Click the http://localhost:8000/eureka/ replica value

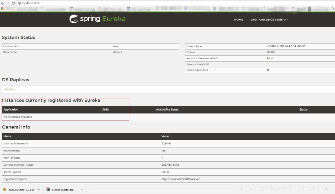tap(181, 179)
